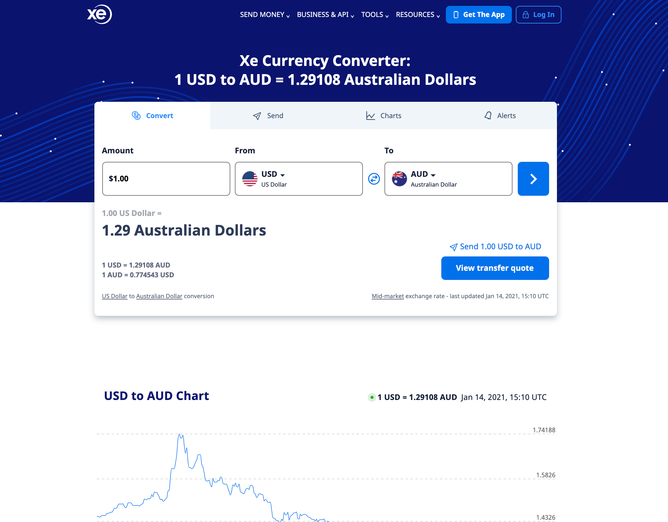668x522 pixels.
Task: Click the line chart Charts tab icon
Action: coord(370,116)
